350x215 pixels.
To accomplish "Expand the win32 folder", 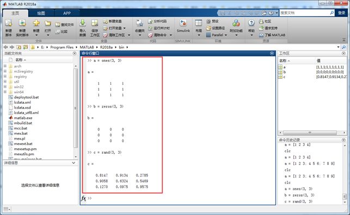I will 5,86.
